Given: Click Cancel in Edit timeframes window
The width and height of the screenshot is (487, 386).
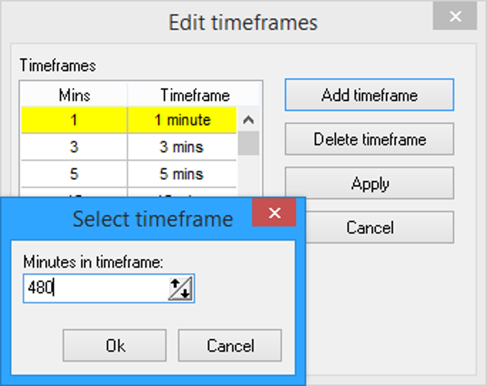Looking at the screenshot, I should click(x=370, y=228).
